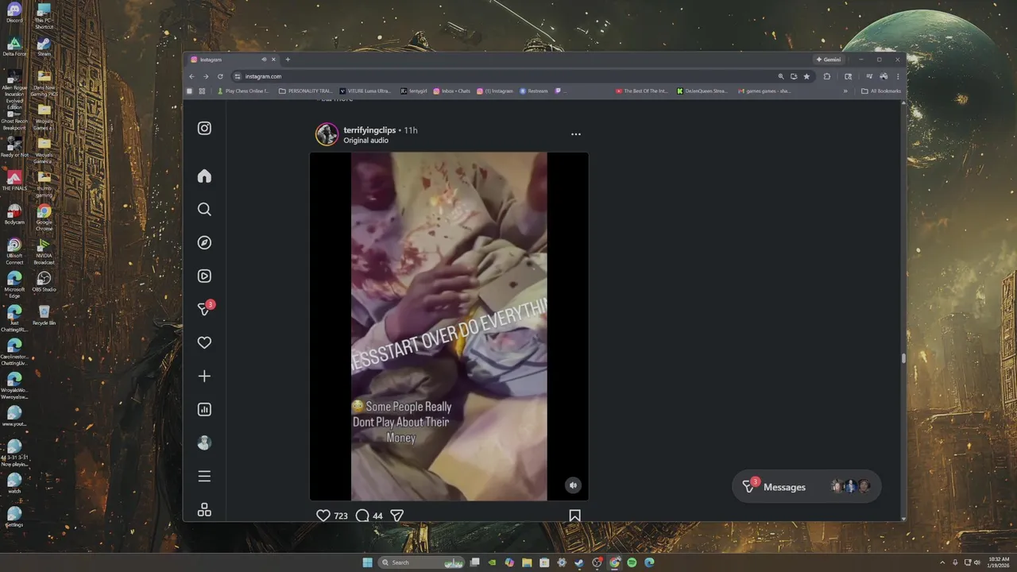This screenshot has width=1017, height=572.
Task: Open the Restream bookmark
Action: 534,91
